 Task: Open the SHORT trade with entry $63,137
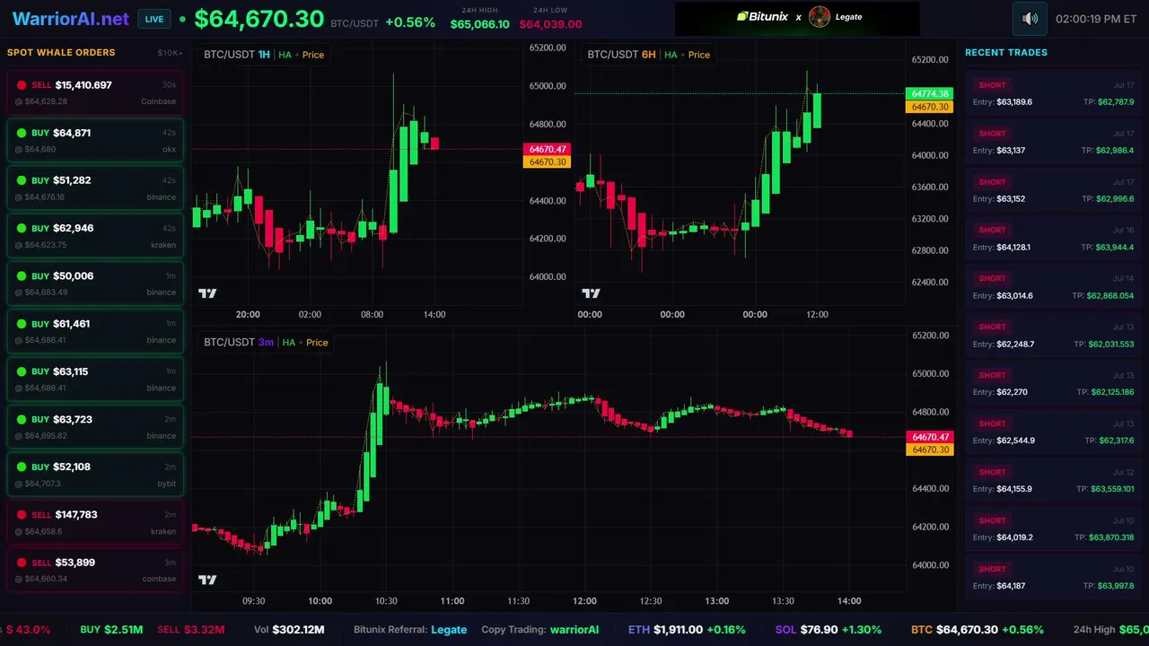(x=1053, y=142)
